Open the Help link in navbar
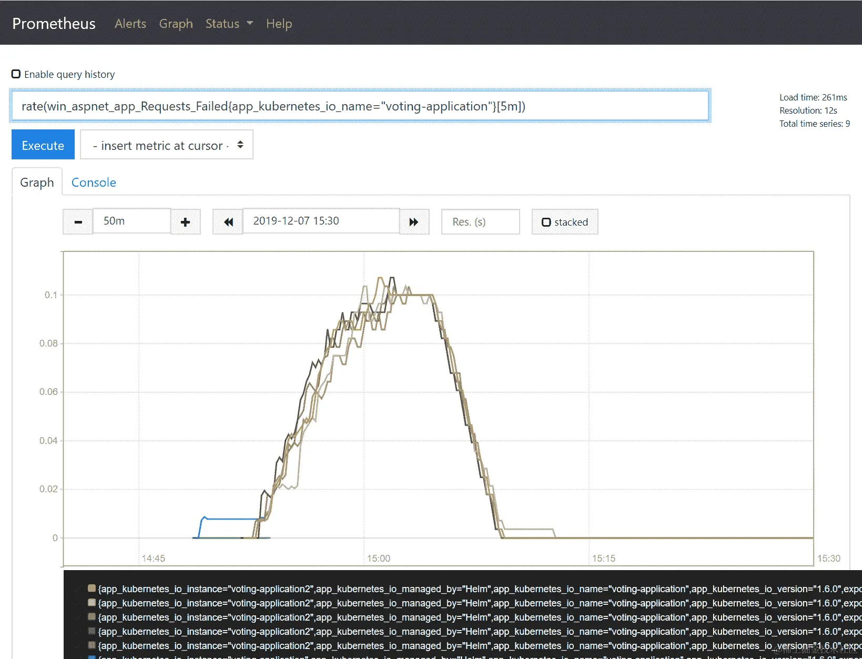This screenshot has width=862, height=659. click(x=279, y=24)
